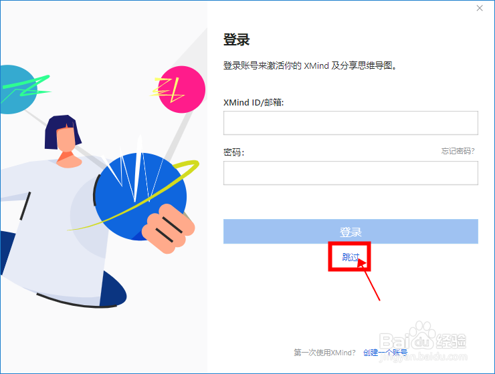The height and width of the screenshot is (374, 495).
Task: Click the Baidu 经验 watermark logo
Action: coord(423,341)
